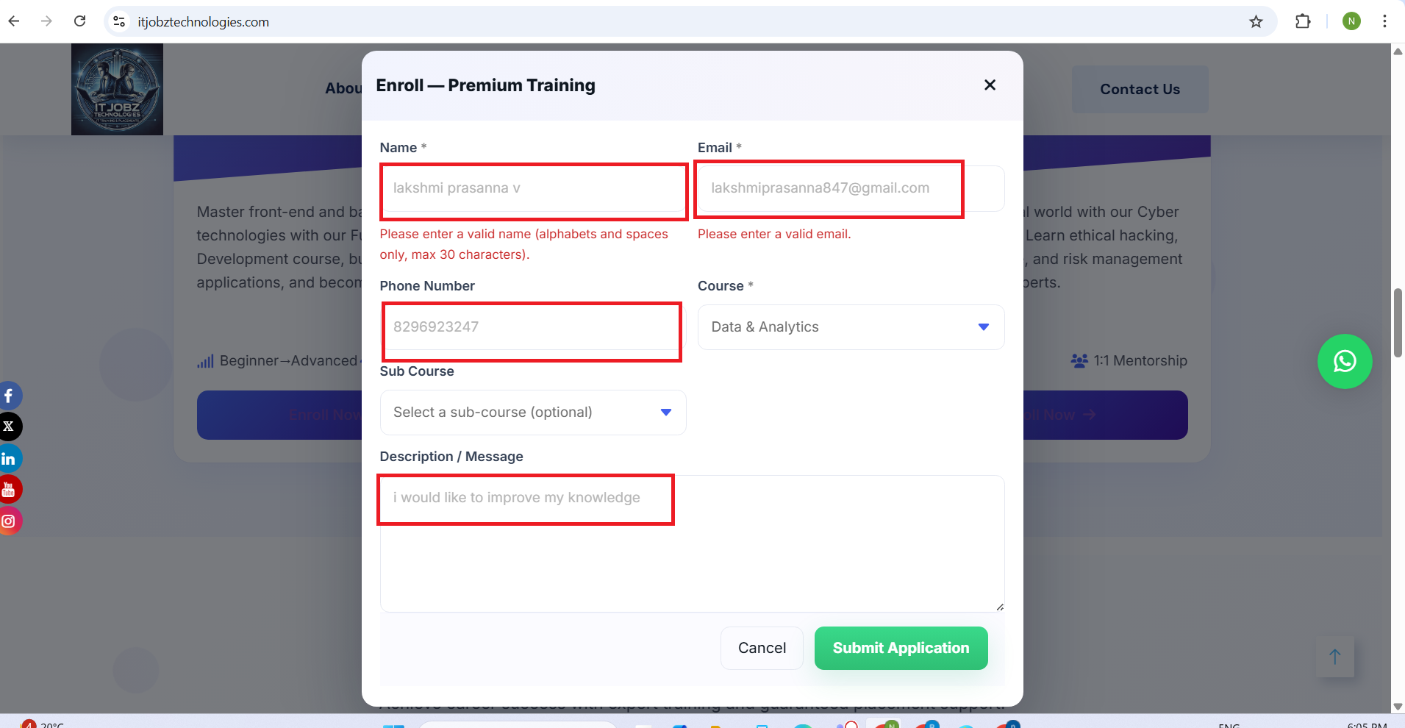This screenshot has height=728, width=1405.
Task: Open the browser extensions puzzle icon
Action: click(x=1303, y=22)
